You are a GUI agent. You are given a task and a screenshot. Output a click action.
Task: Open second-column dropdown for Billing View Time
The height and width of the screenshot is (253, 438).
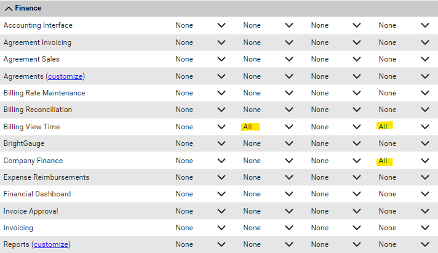[x=268, y=127]
